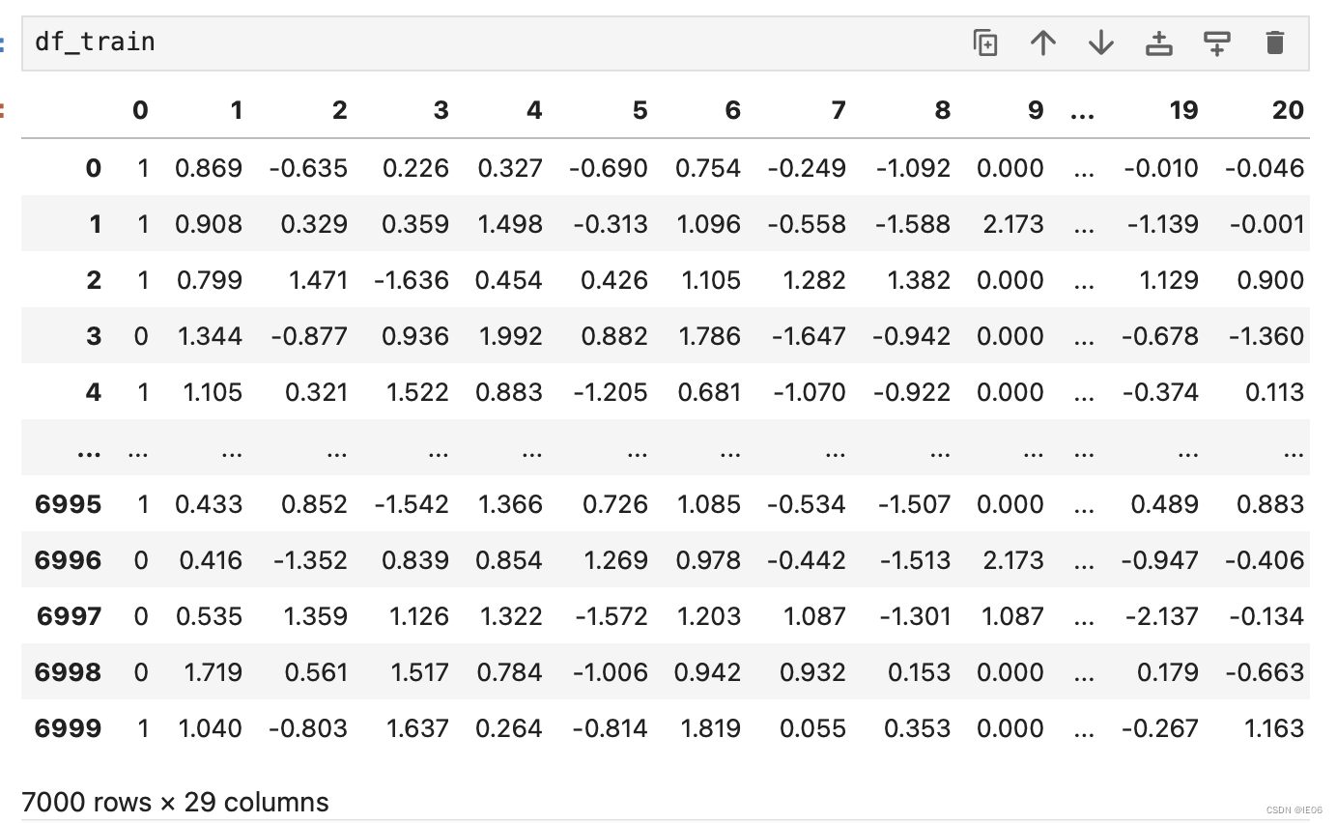The height and width of the screenshot is (823, 1337).
Task: Click the value -0.046
Action: [1265, 168]
